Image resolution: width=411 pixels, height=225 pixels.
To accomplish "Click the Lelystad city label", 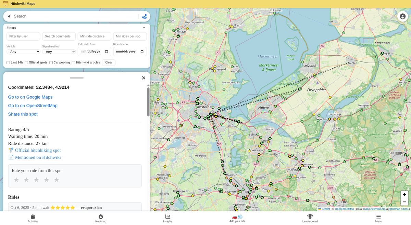I will point(309,65).
